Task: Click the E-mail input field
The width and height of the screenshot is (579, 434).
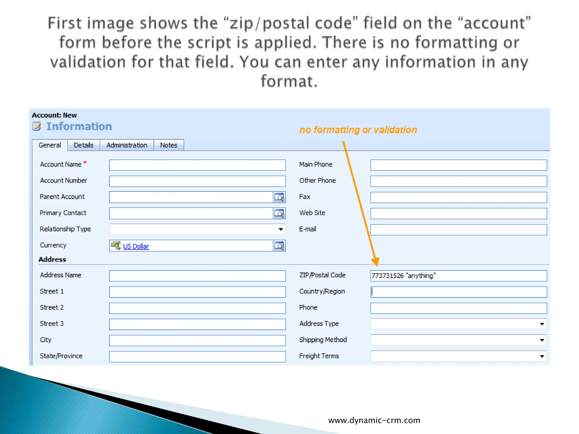Action: point(458,230)
